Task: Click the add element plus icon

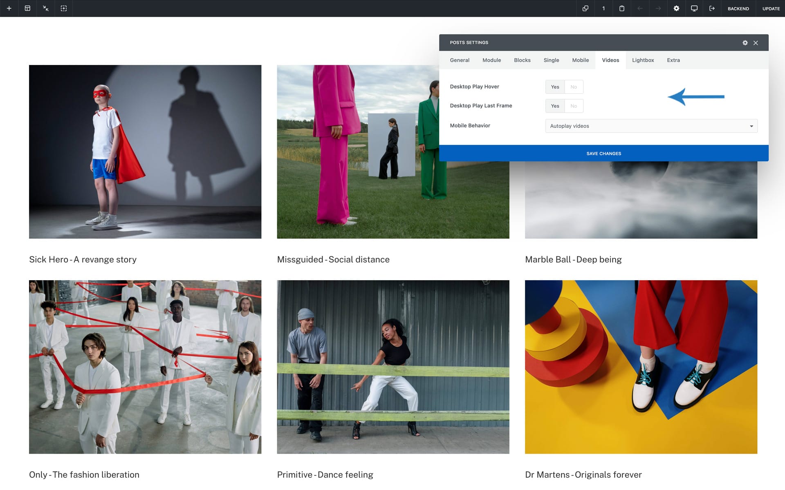Action: pyautogui.click(x=9, y=8)
